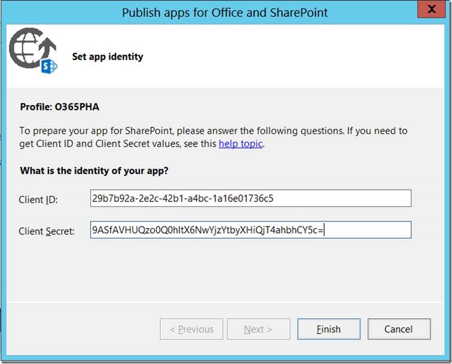Click into the Client ID field
Viewport: 452px width, 364px height.
pos(251,198)
